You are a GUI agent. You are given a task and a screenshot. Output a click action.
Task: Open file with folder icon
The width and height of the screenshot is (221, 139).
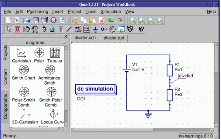click(27, 20)
